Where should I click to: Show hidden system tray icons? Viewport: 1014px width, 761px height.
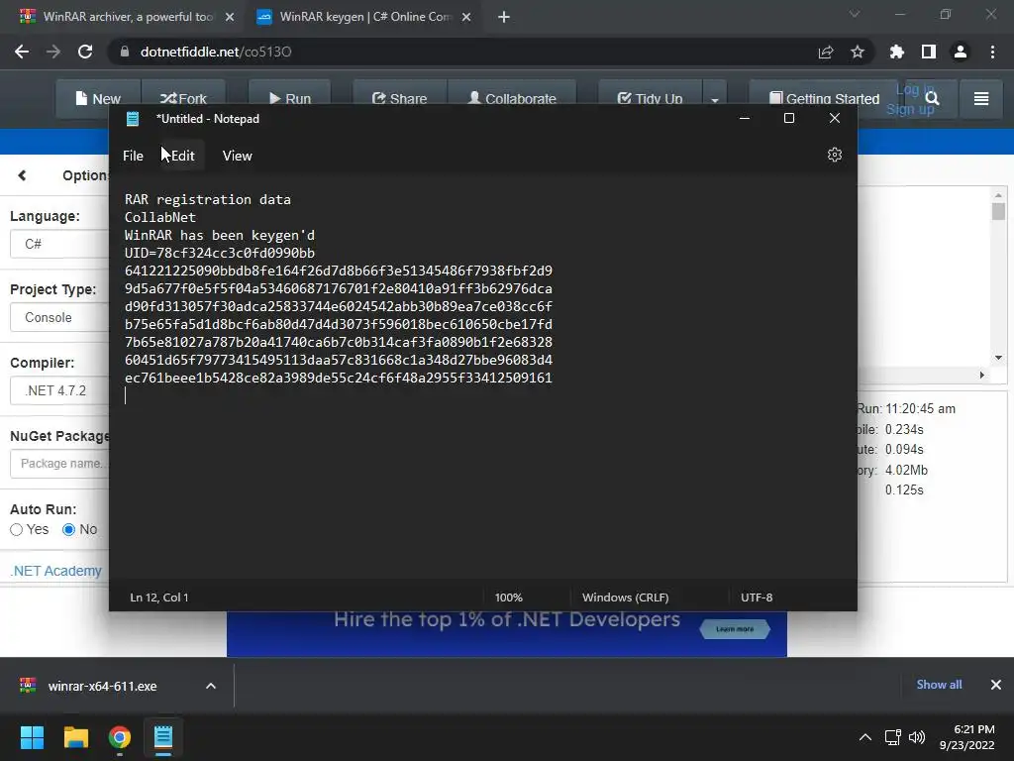click(x=864, y=737)
